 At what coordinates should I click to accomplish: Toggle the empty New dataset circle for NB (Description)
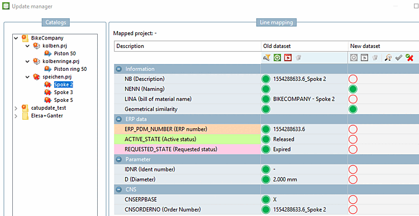[x=353, y=79]
